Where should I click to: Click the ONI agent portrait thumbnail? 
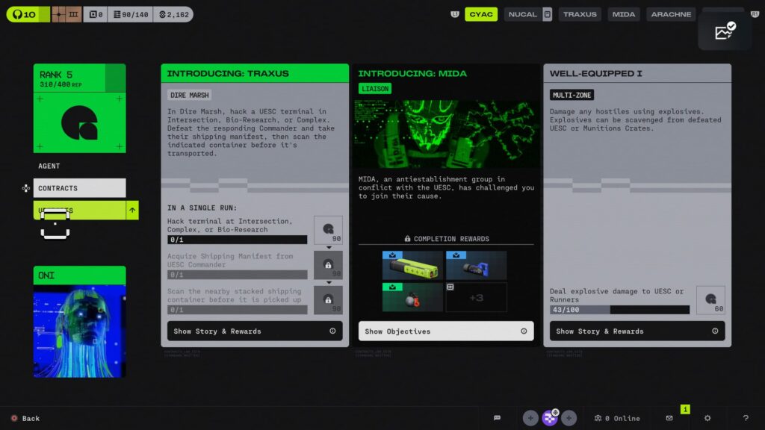(x=79, y=330)
